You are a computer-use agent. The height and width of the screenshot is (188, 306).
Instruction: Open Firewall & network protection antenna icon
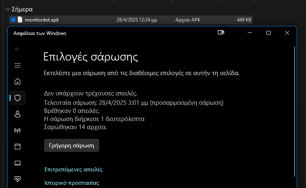tap(17, 131)
